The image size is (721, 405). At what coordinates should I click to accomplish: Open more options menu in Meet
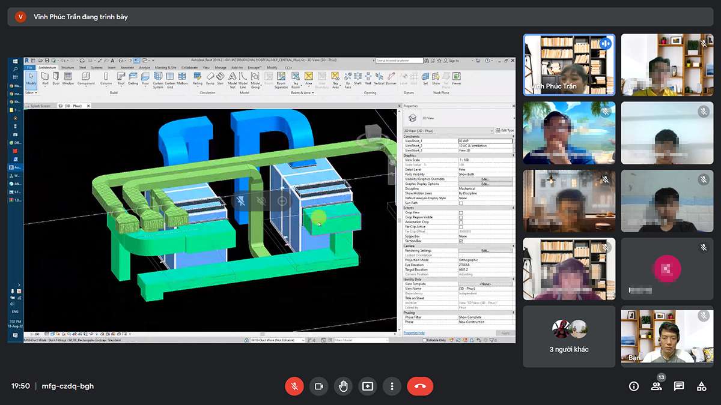click(x=392, y=386)
